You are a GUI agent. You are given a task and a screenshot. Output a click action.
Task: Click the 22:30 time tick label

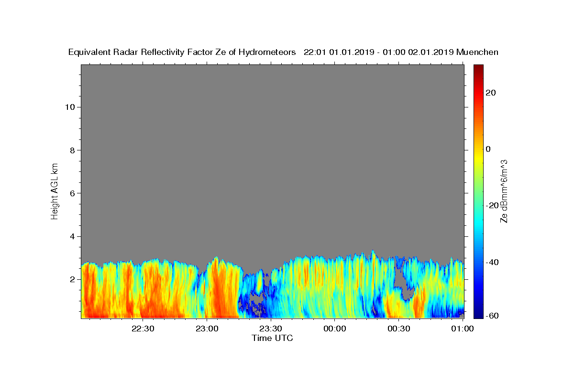point(143,329)
